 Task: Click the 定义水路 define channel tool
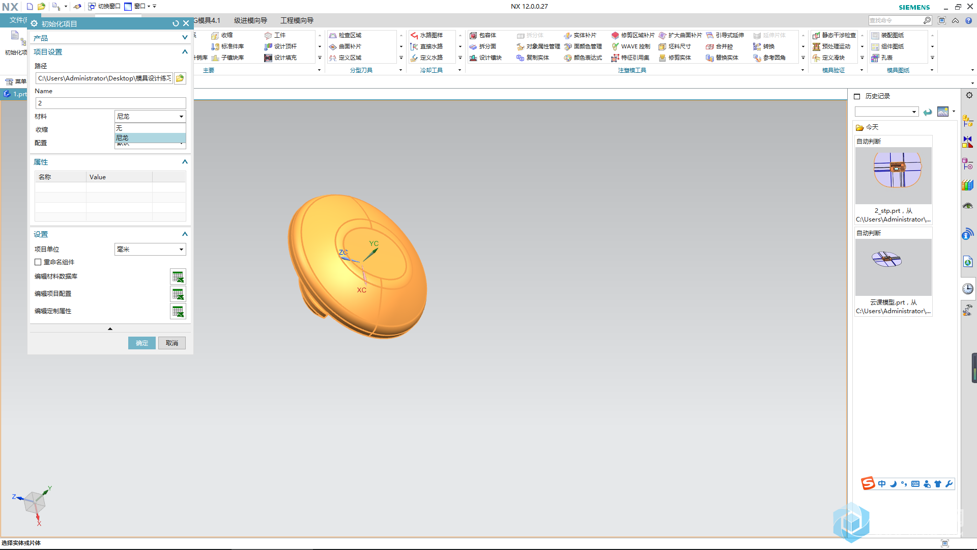click(426, 58)
